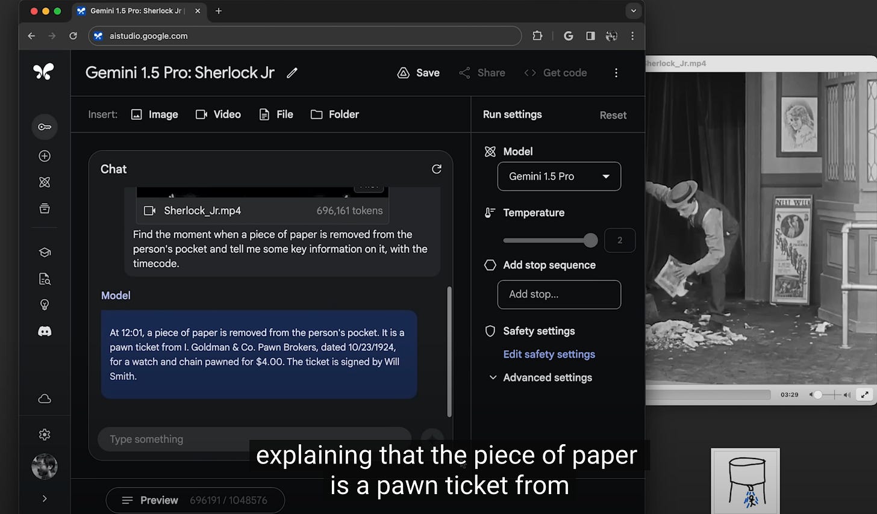The image size is (877, 514).
Task: Open the graduation cap learning icon
Action: [x=45, y=252]
